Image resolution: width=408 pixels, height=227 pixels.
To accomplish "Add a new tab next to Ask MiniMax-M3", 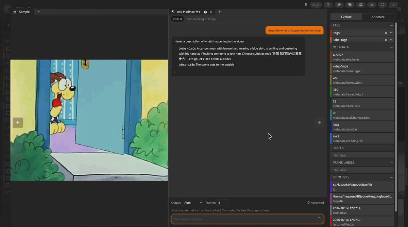I will tap(219, 12).
